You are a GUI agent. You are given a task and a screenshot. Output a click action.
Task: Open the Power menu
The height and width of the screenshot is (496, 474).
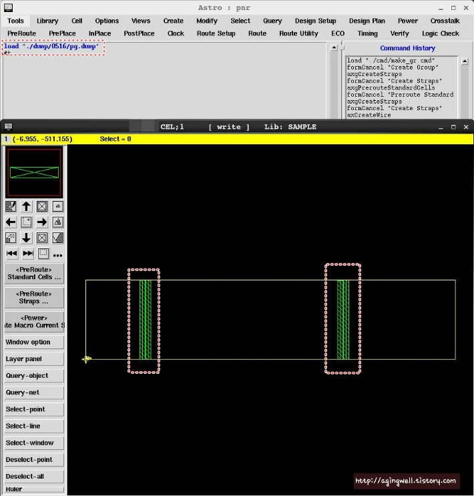408,21
